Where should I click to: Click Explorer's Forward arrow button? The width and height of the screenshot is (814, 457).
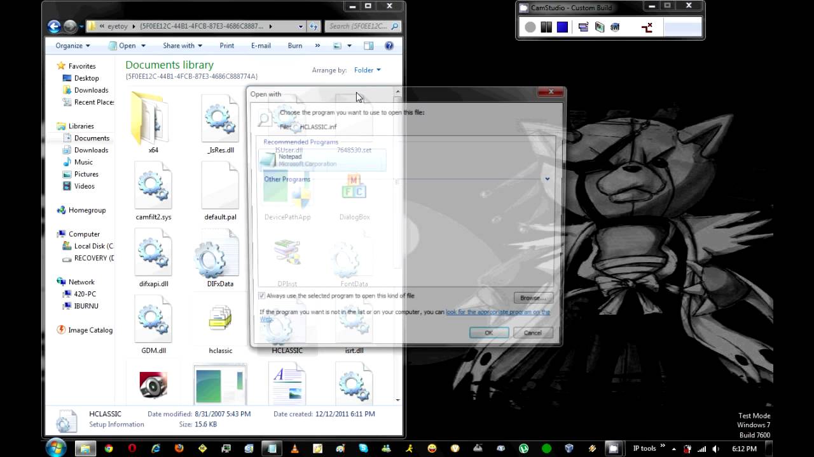70,26
